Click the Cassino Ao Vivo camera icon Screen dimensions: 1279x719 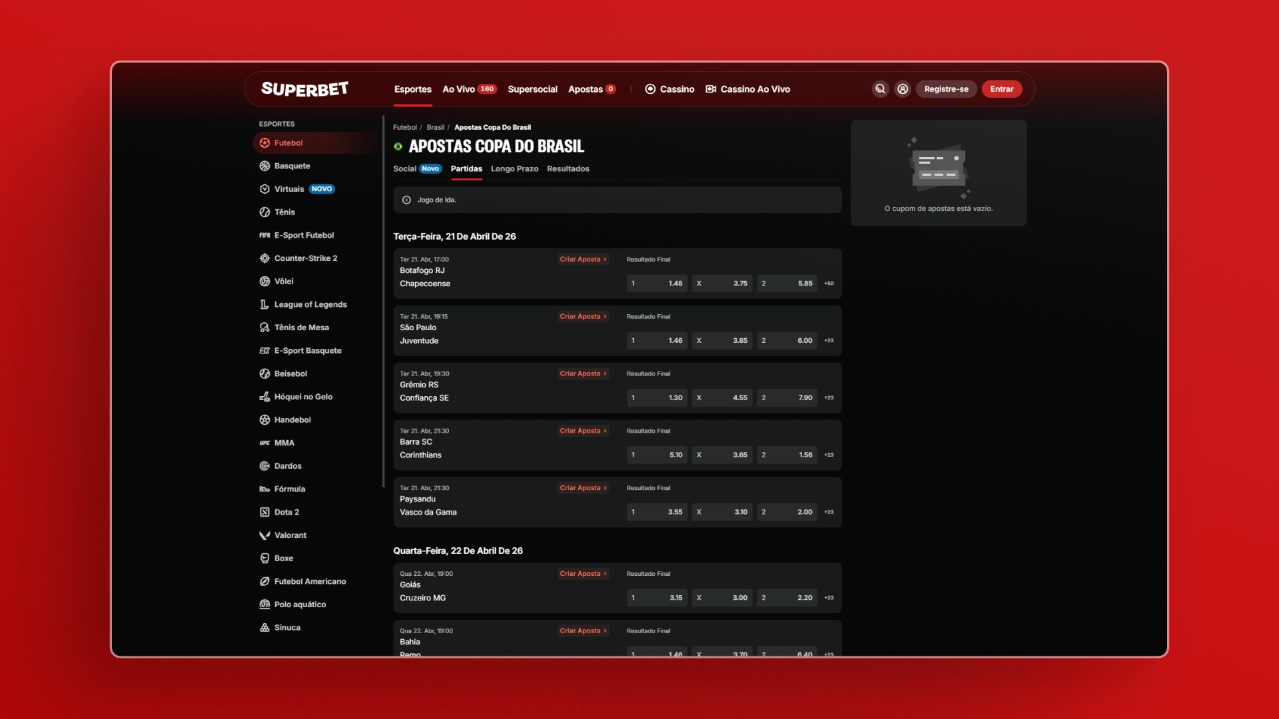click(711, 89)
